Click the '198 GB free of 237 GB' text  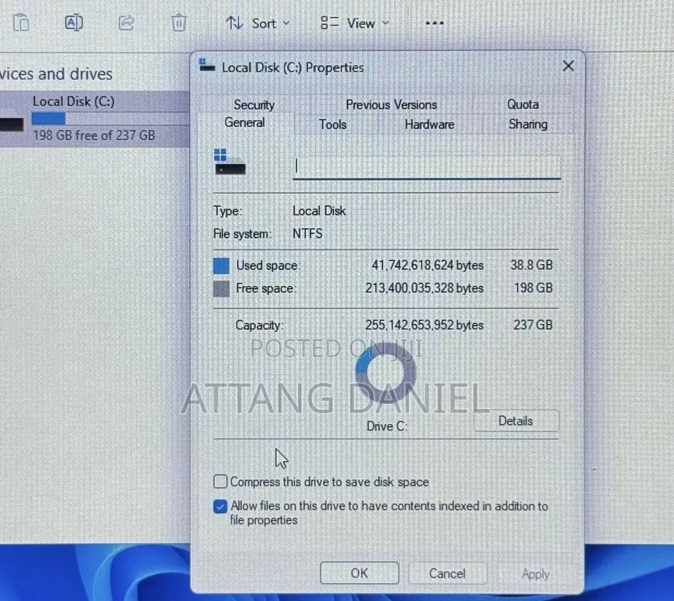coord(94,136)
